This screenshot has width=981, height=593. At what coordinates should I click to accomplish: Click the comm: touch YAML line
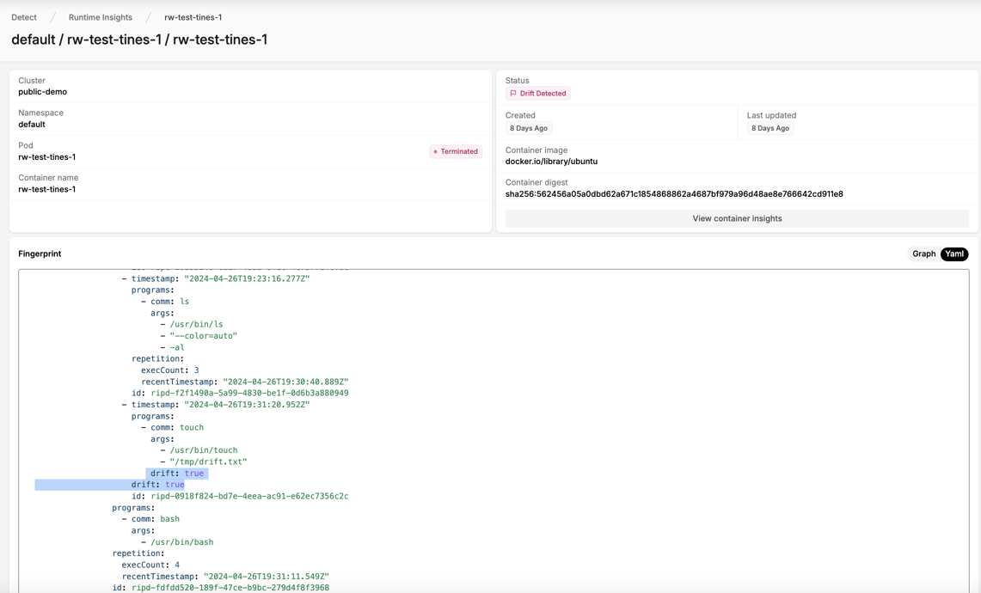pos(172,427)
